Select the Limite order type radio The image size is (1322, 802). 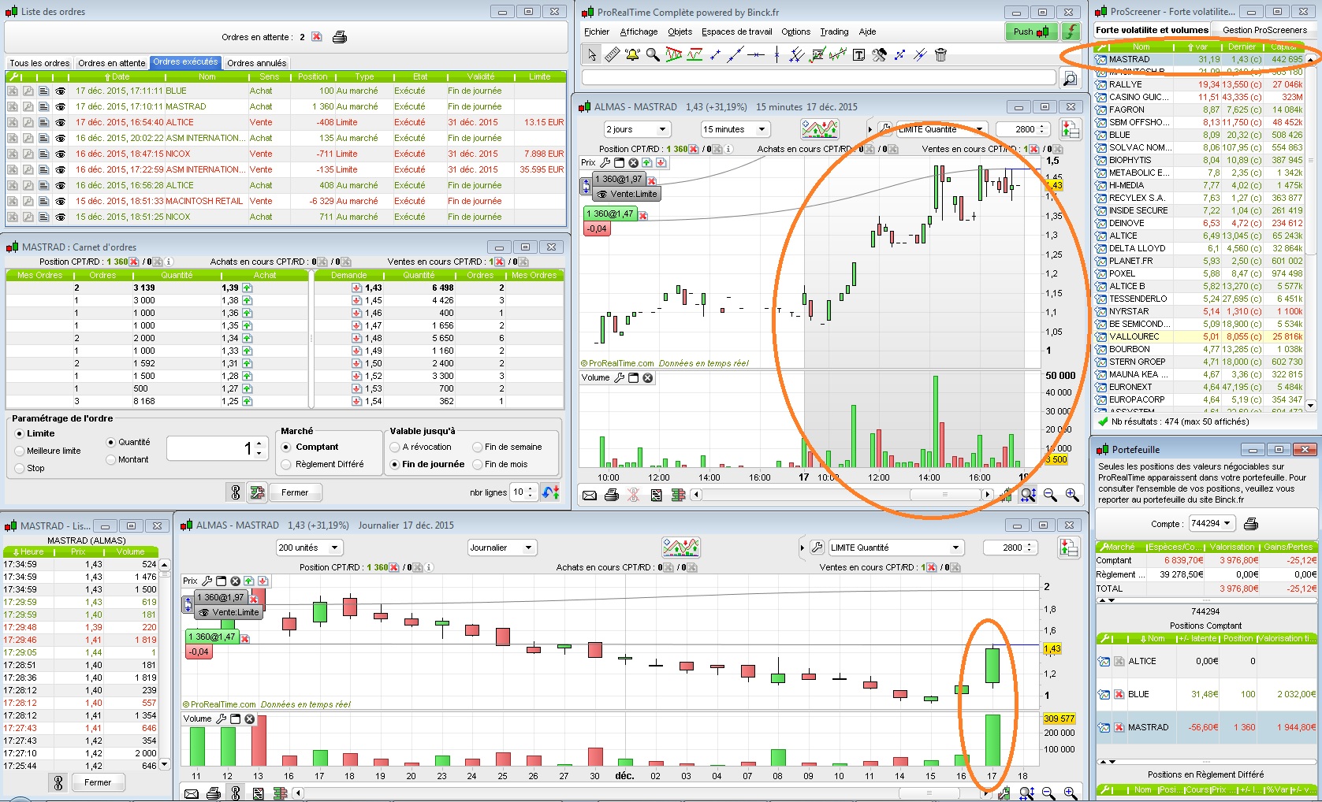click(20, 433)
